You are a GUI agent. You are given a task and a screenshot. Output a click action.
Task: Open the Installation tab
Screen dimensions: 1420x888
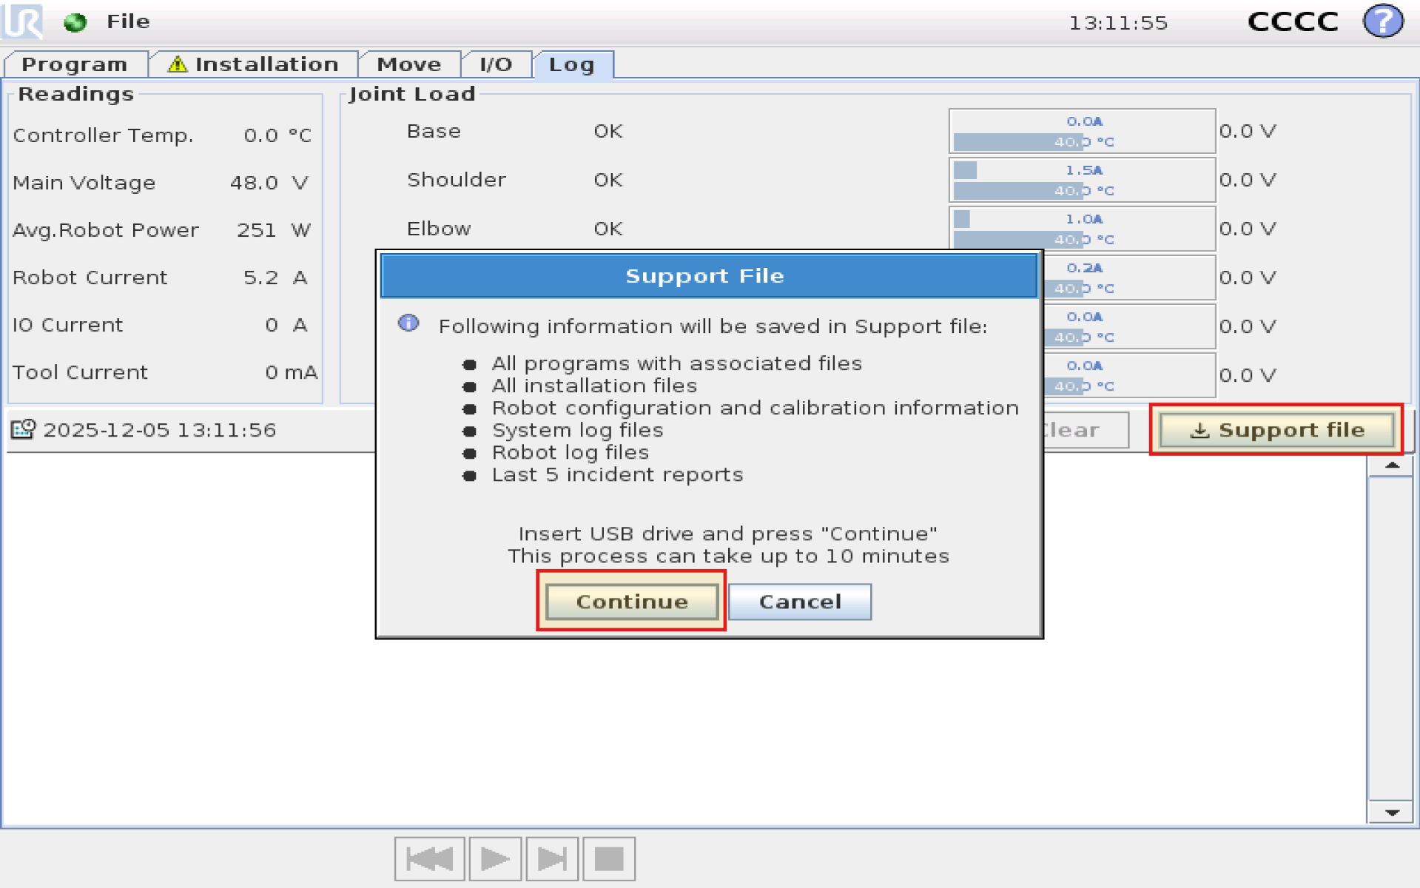(254, 64)
